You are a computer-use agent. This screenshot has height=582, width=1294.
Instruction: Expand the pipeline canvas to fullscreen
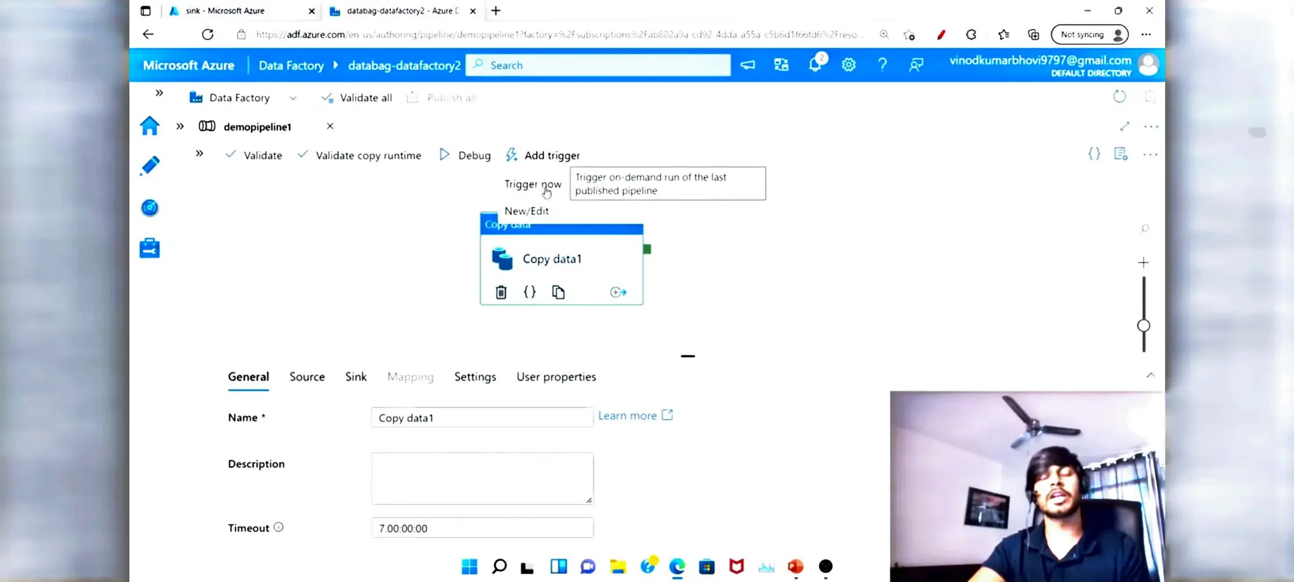click(x=1125, y=126)
